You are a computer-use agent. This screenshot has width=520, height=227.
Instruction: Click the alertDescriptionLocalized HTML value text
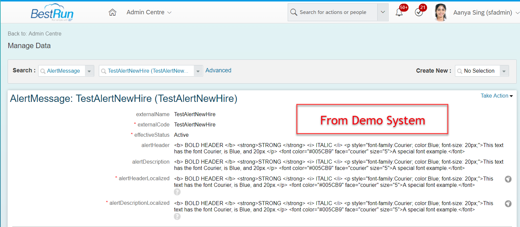[334, 206]
